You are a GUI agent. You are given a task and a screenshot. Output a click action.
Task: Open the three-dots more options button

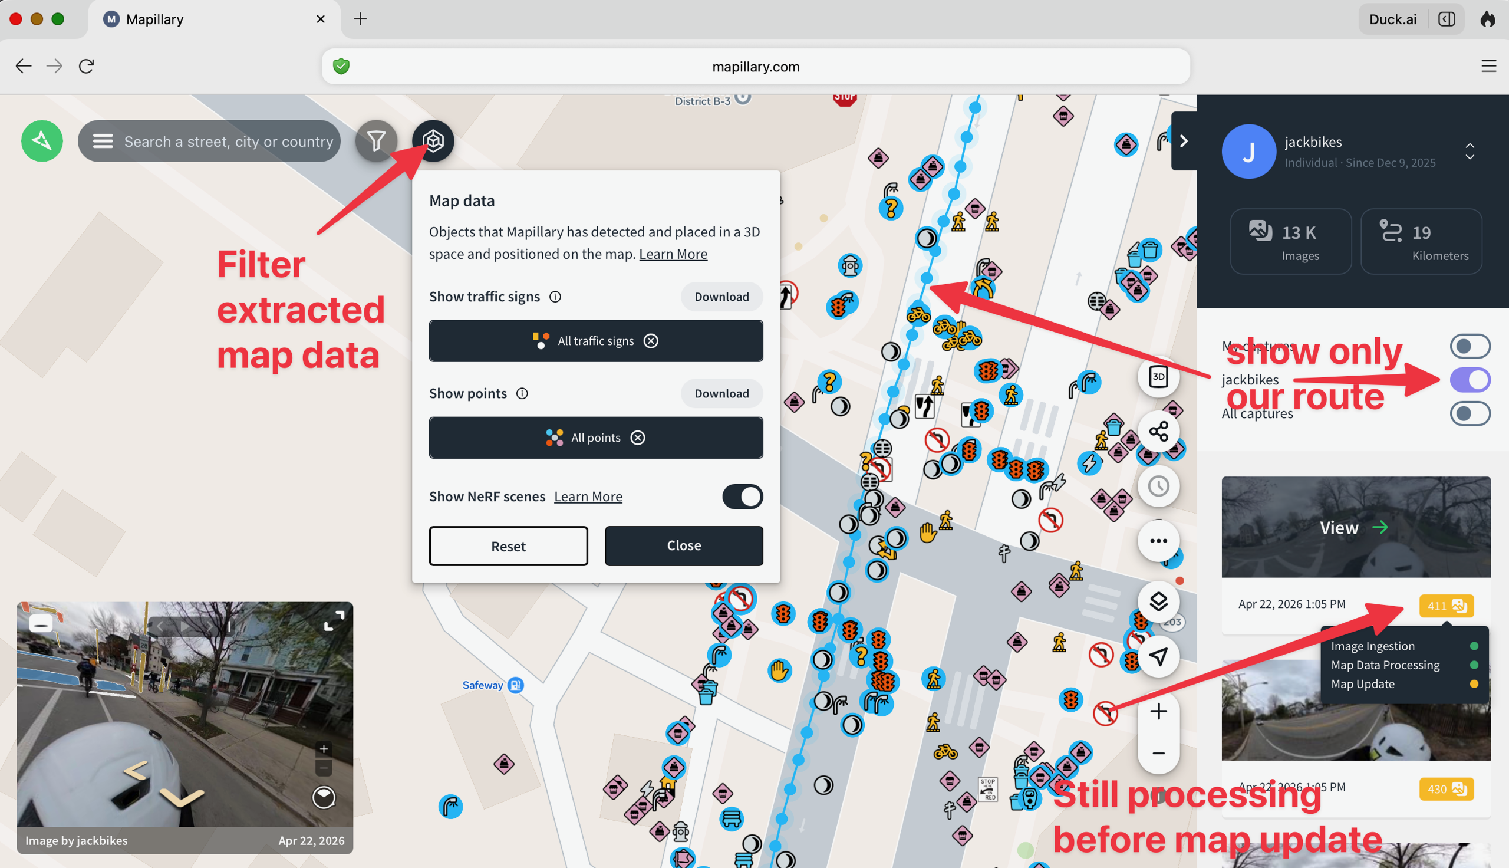tap(1158, 541)
